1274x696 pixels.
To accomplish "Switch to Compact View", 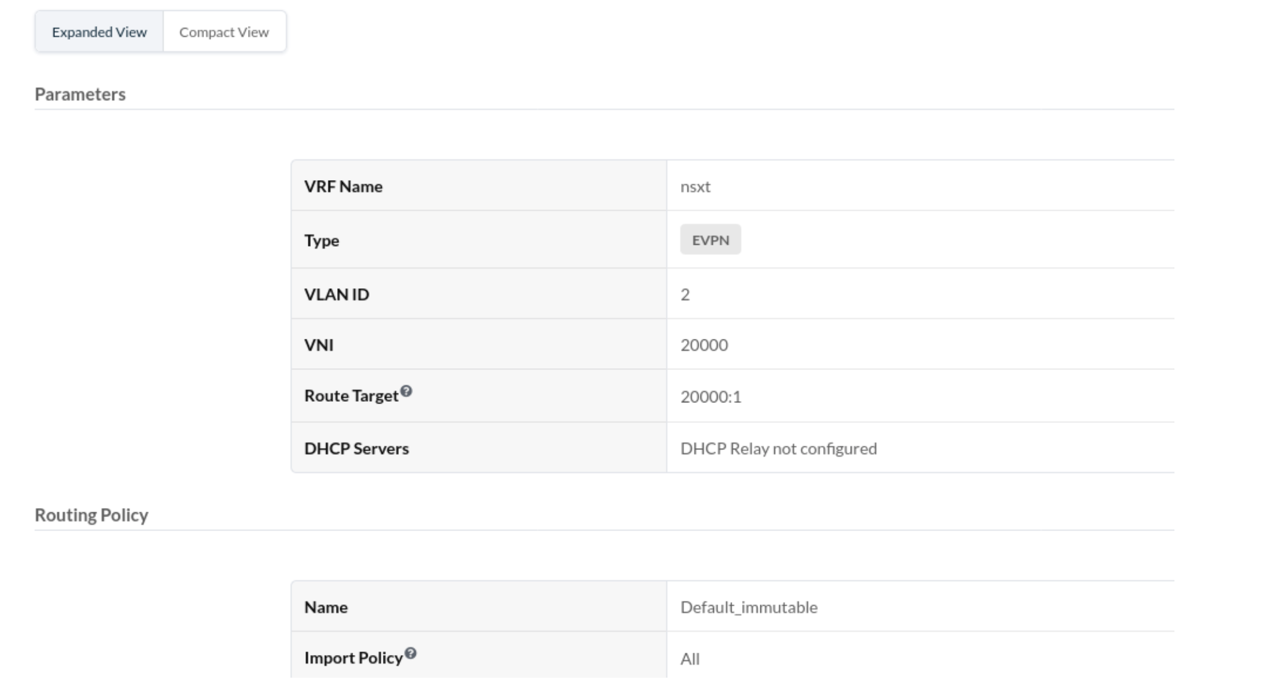I will [x=224, y=32].
